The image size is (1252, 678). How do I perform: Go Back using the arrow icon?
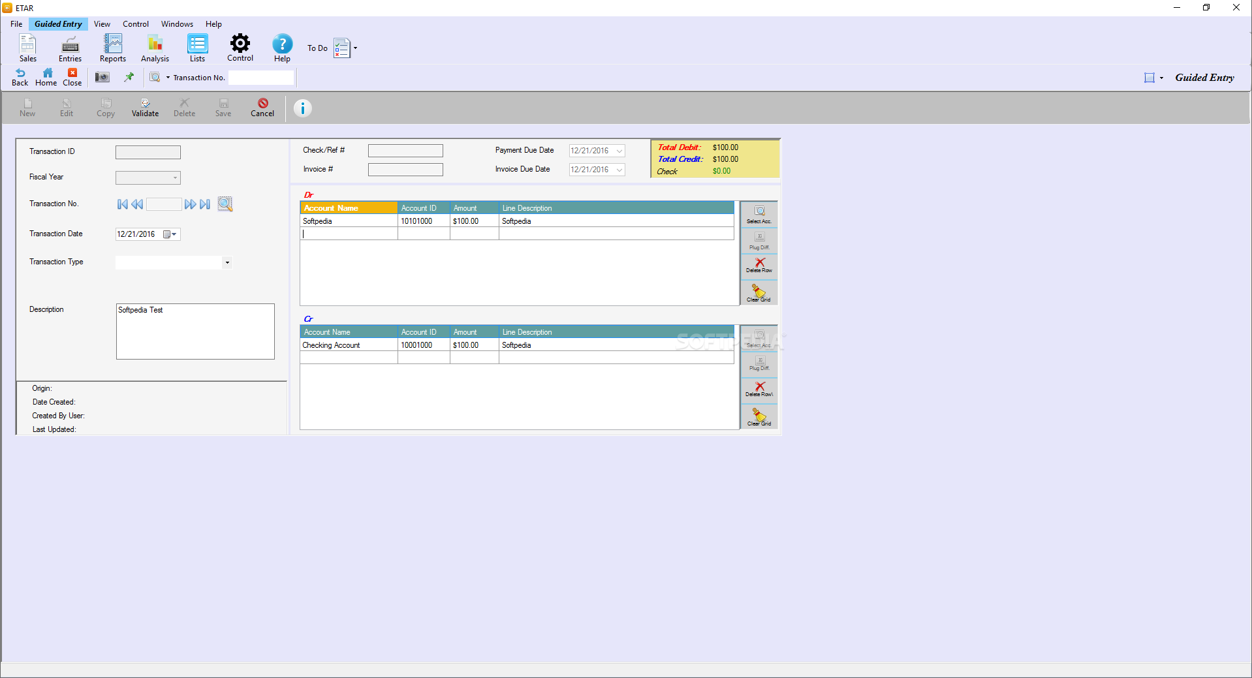(x=20, y=73)
